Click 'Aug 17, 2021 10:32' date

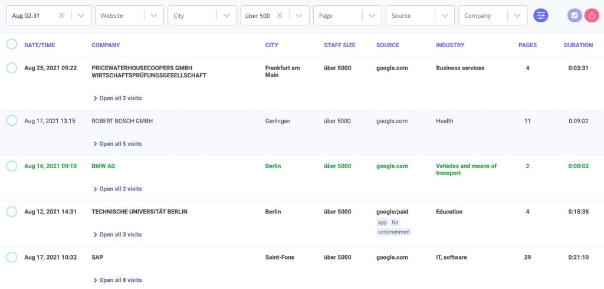[51, 257]
